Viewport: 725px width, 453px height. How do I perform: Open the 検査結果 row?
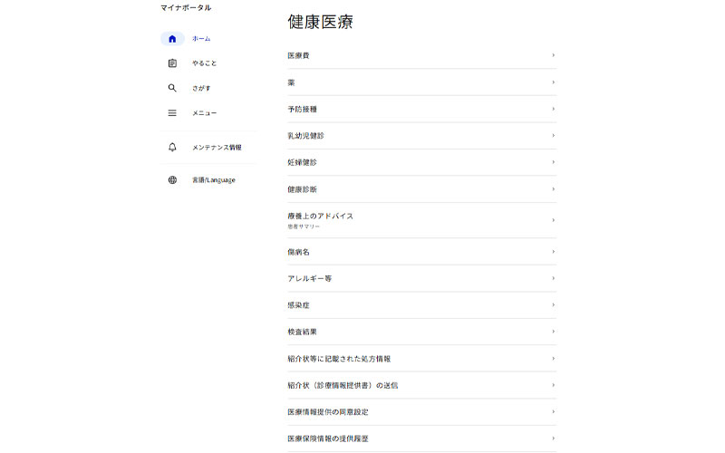[421, 332]
